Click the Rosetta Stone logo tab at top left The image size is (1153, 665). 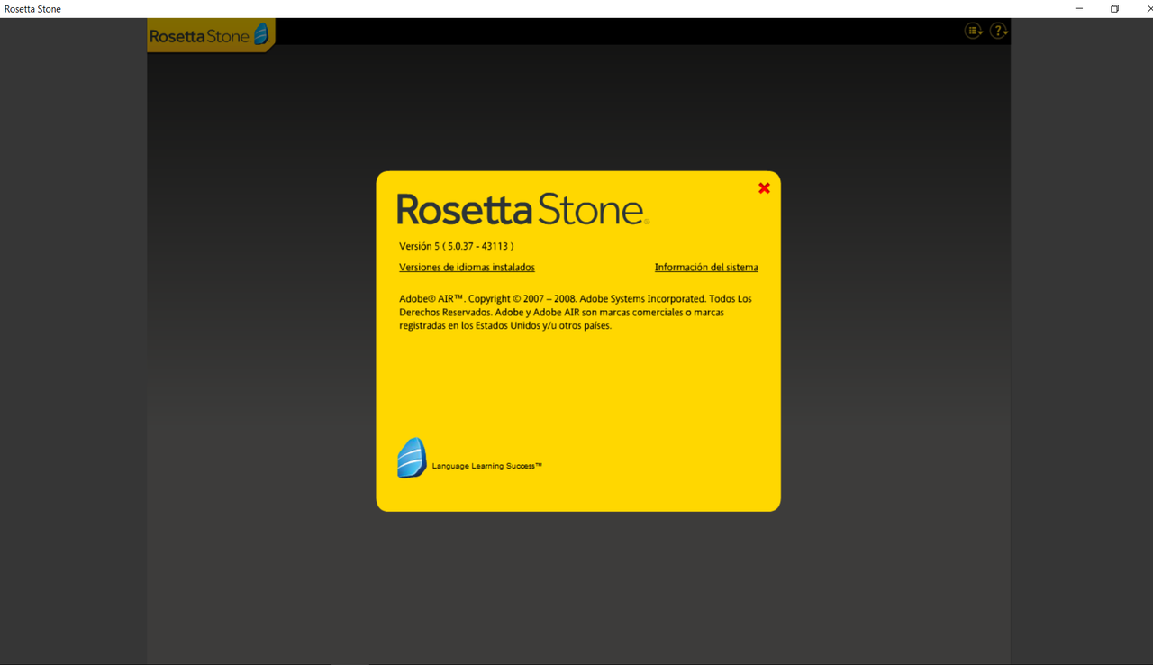211,36
